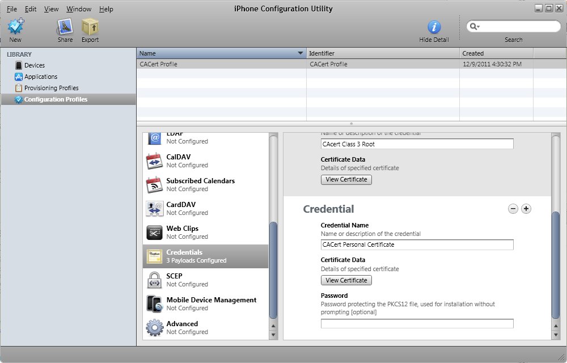The height and width of the screenshot is (363, 567).
Task: Remove credential with the minus button
Action: 513,209
